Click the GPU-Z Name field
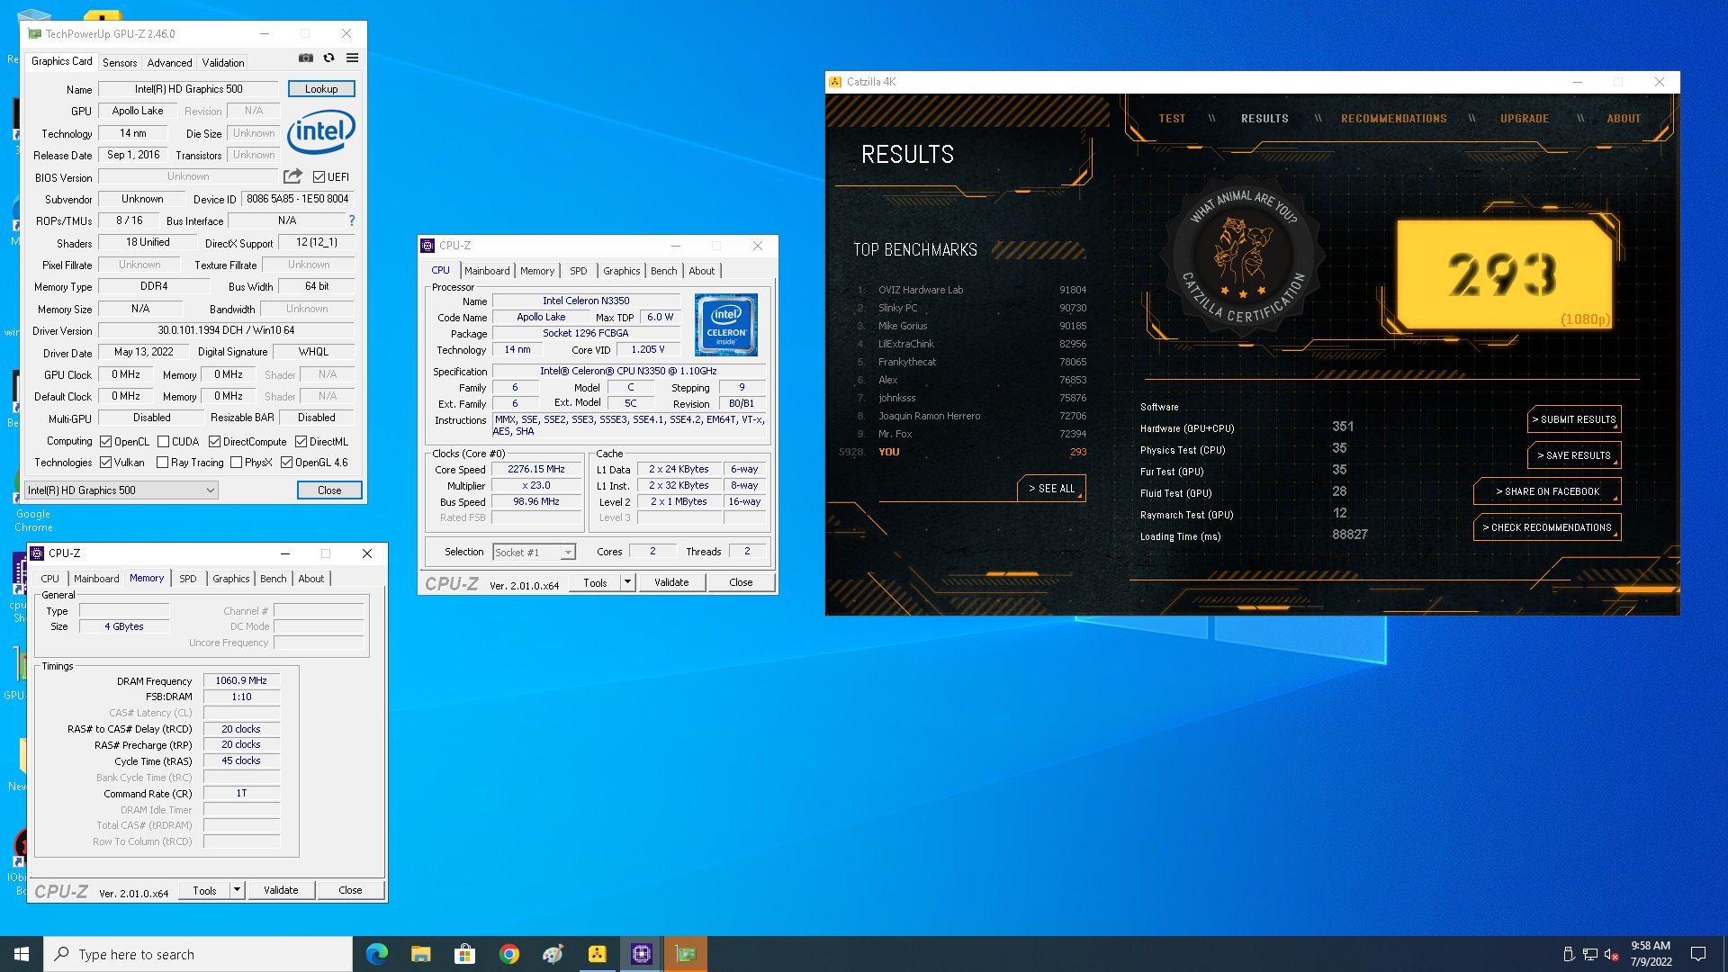The width and height of the screenshot is (1728, 972). [x=189, y=89]
